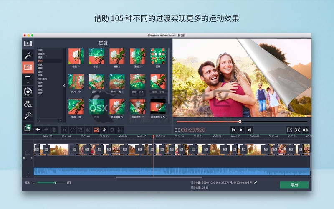Start microphone audio recording
The height and width of the screenshot is (209, 334).
104,130
